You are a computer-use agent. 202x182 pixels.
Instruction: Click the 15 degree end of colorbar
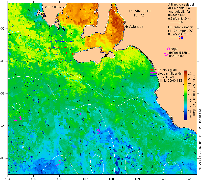pyautogui.click(x=185, y=118)
